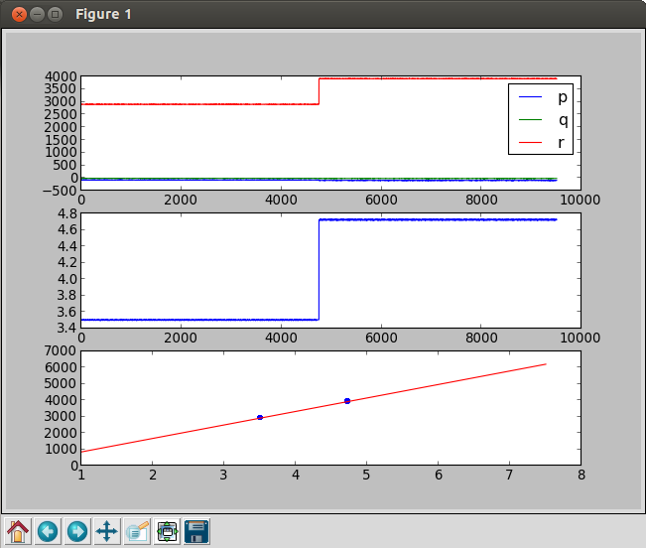This screenshot has height=548, width=646.
Task: Click the 6000 y-axis label of bottom plot
Action: click(x=61, y=367)
